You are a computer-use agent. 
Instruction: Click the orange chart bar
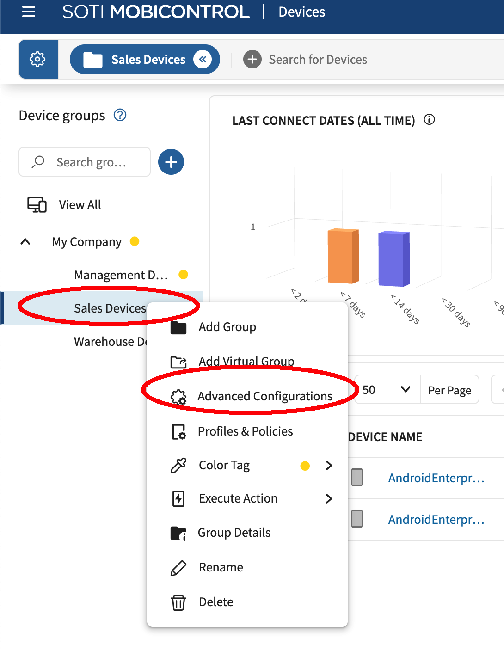coord(343,256)
